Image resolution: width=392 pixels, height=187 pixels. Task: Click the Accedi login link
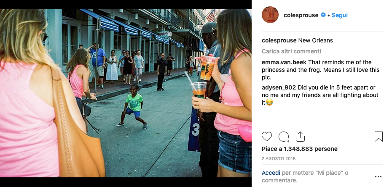(271, 172)
